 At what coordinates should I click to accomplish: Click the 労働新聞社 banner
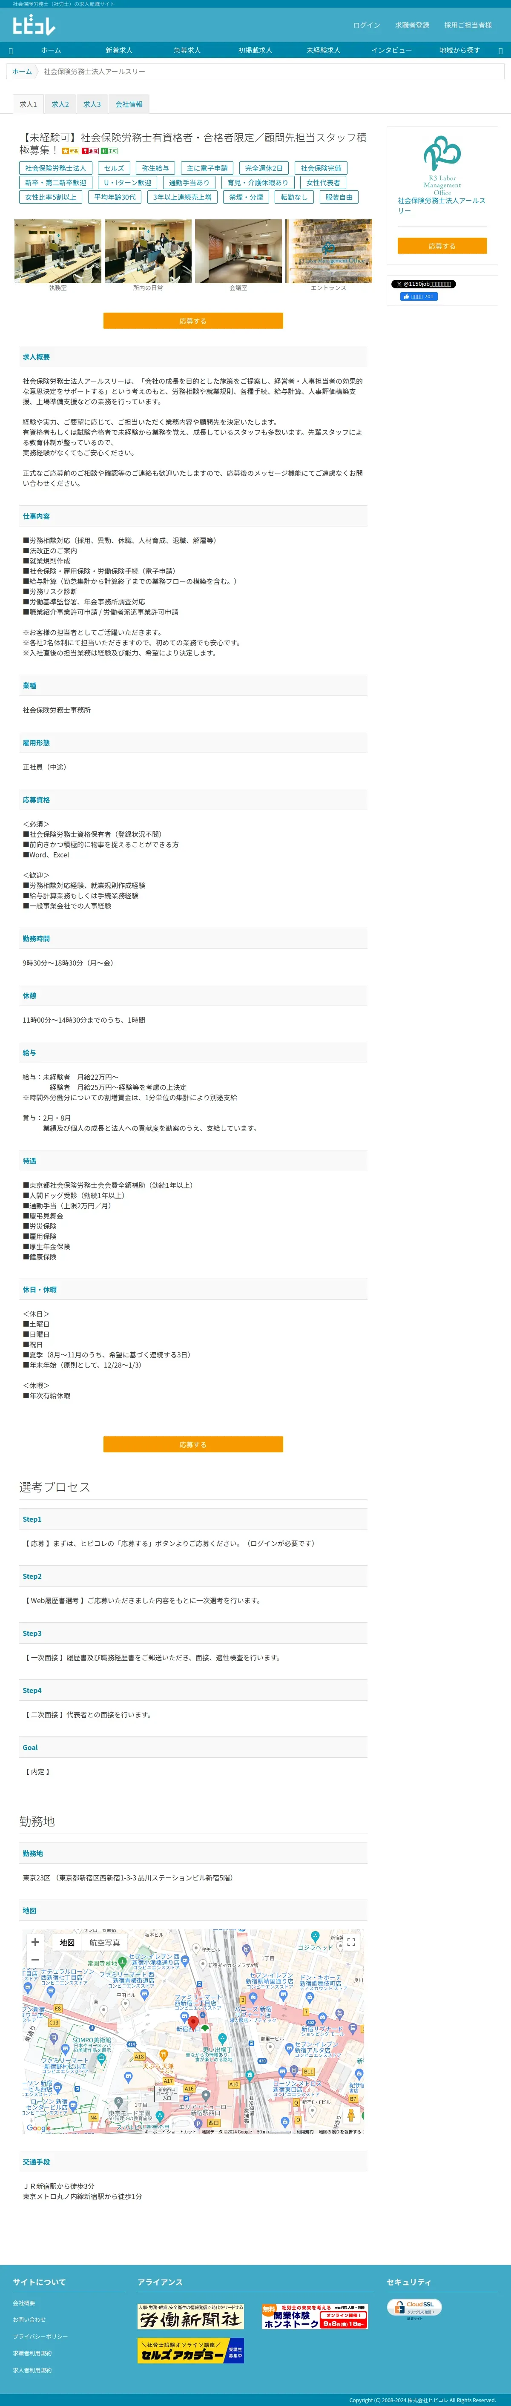[191, 2315]
